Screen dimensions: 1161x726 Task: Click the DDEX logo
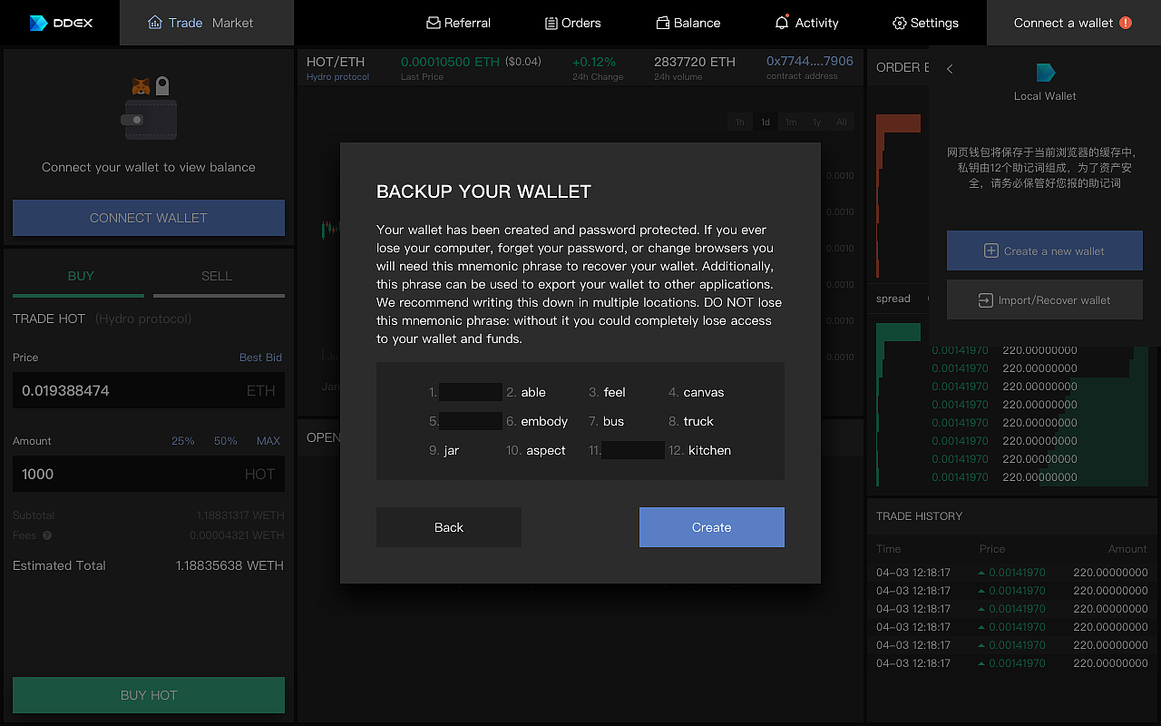point(61,23)
